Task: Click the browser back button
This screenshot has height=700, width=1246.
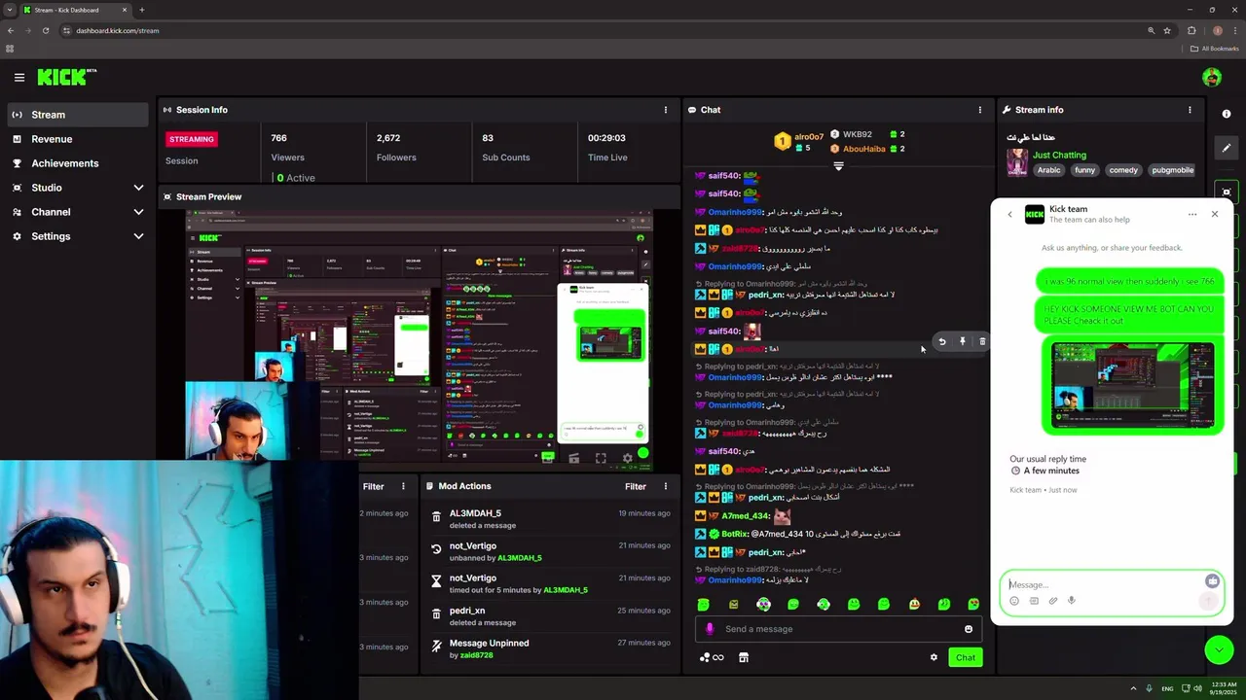Action: 11,30
